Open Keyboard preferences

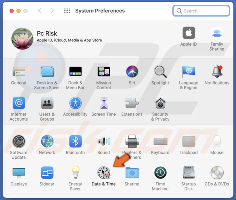[160, 141]
